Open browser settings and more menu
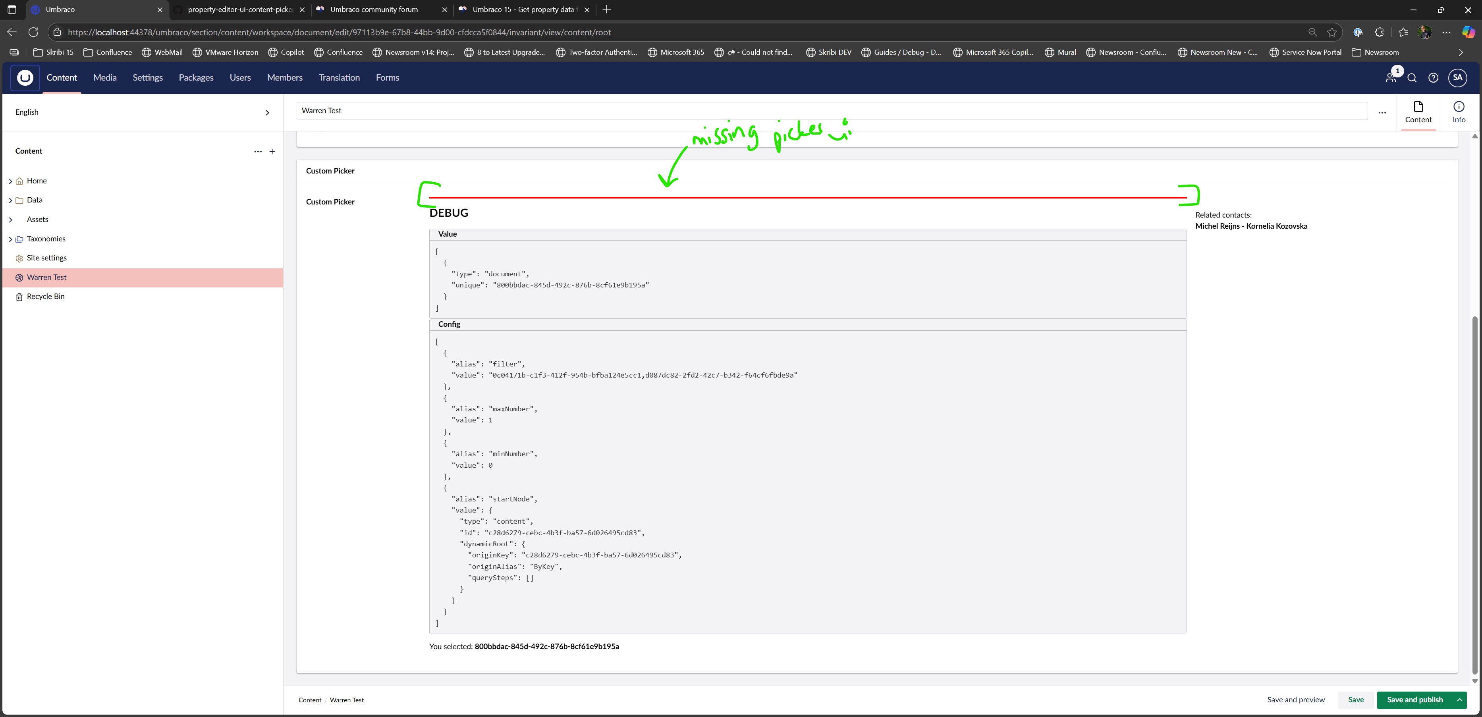This screenshot has height=717, width=1482. [x=1446, y=32]
